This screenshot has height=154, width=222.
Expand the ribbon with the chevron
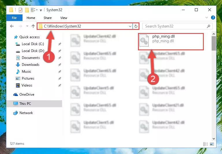[207, 18]
